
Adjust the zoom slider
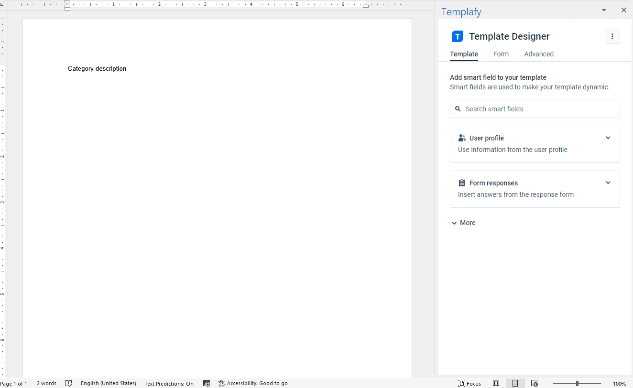pyautogui.click(x=577, y=383)
